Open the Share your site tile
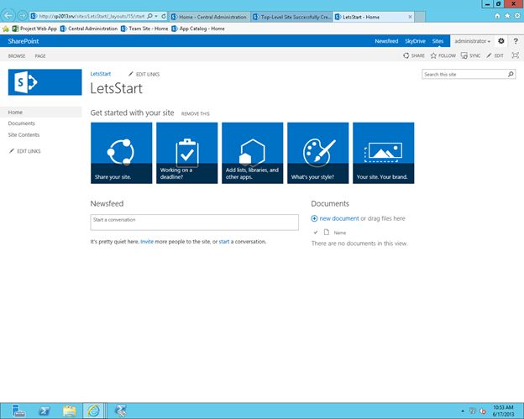 121,153
